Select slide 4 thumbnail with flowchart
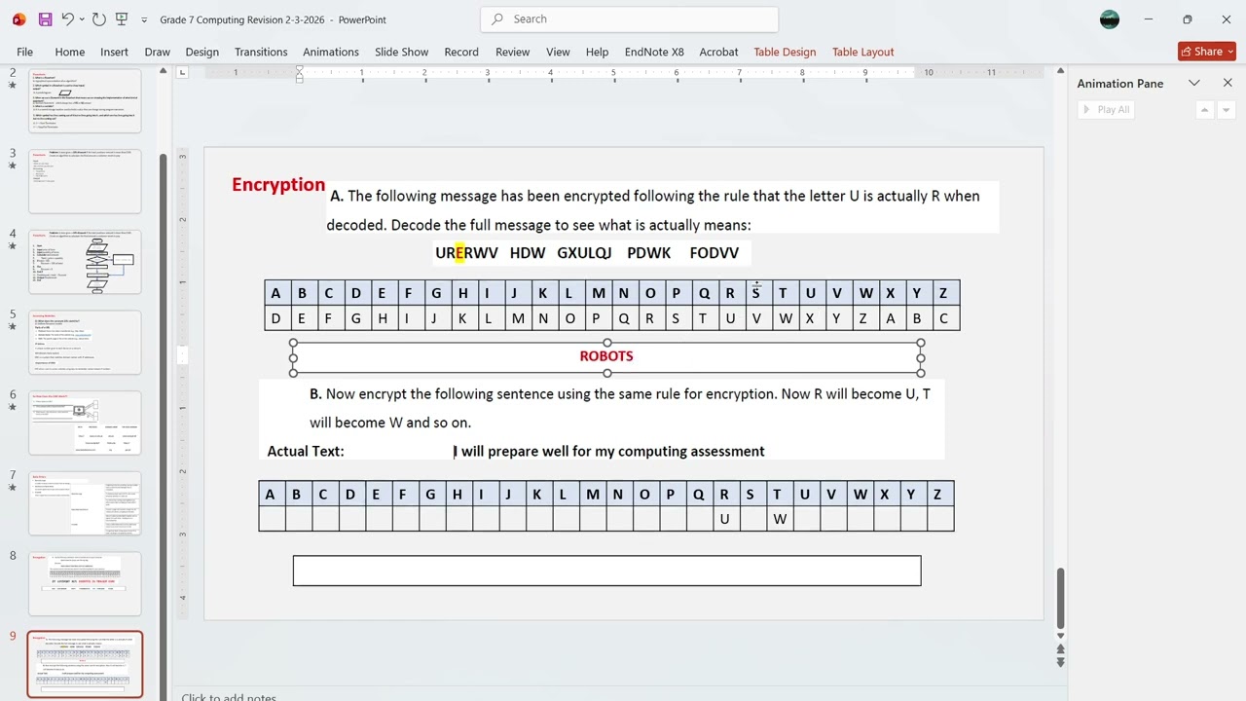This screenshot has height=701, width=1246. click(x=85, y=262)
